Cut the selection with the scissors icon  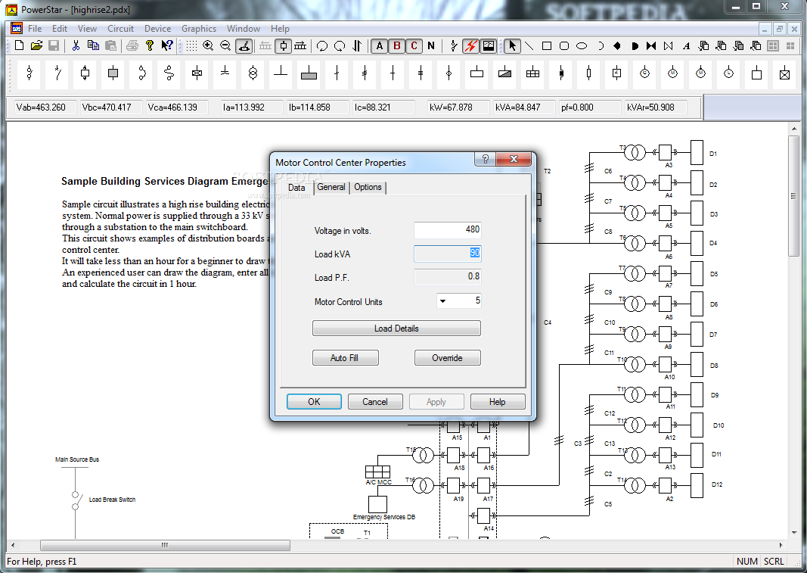point(76,46)
